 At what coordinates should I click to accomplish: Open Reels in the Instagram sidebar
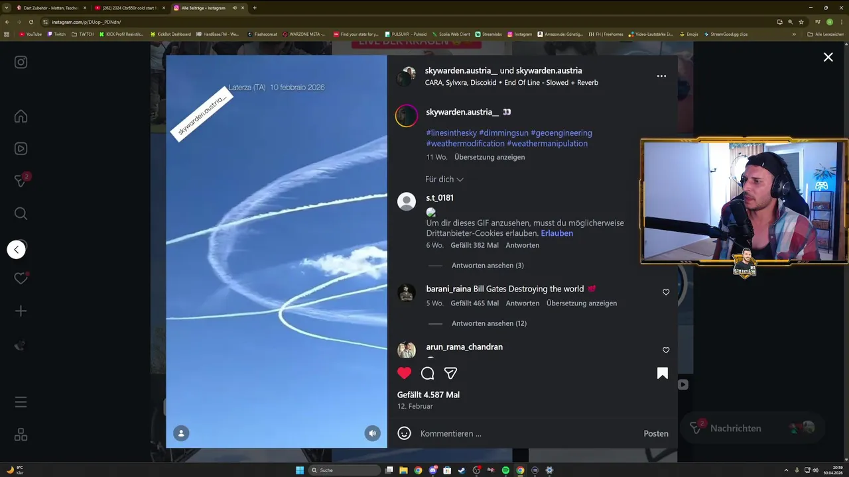(x=21, y=149)
